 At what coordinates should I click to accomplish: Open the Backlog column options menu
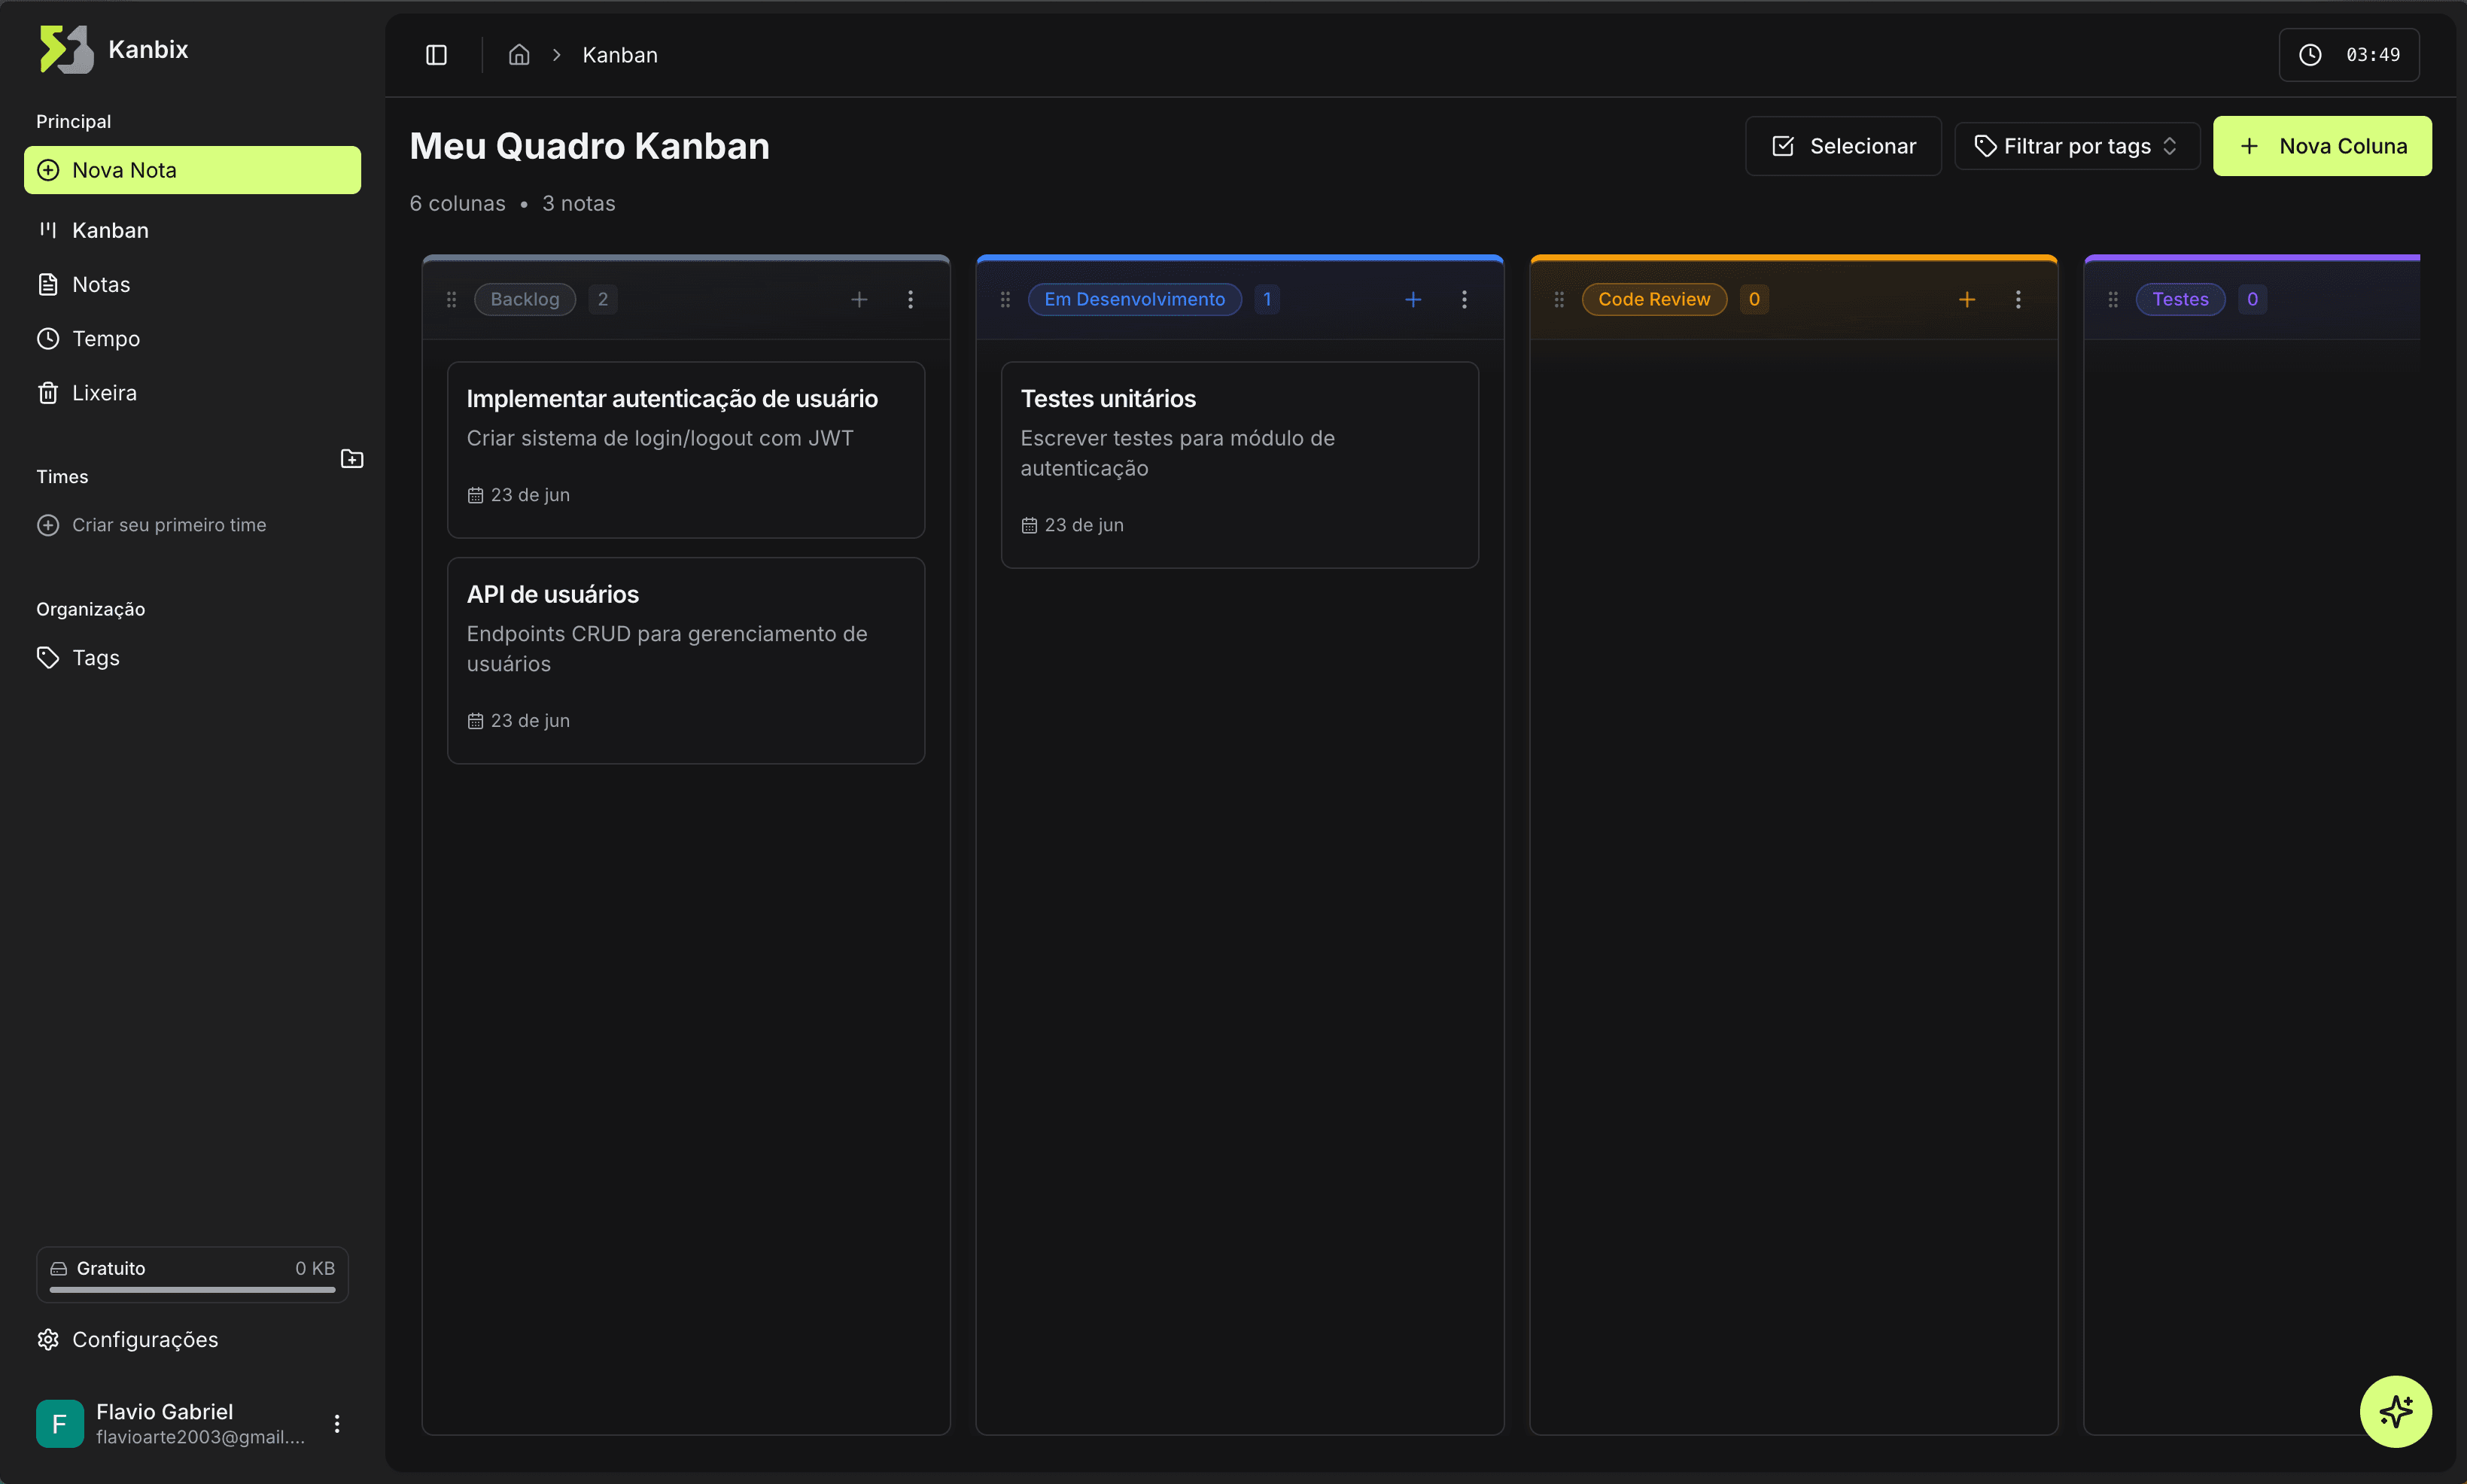pyautogui.click(x=911, y=298)
